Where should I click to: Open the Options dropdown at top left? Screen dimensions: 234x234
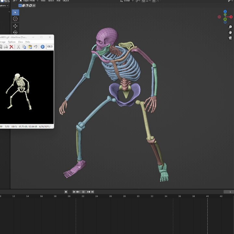(4, 6)
